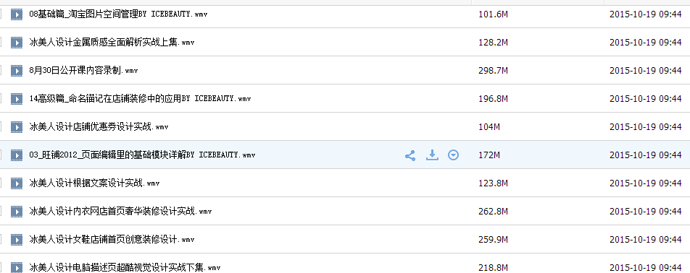
Task: Select the checkbox of the 03_旺铺2012 row
Action: [x=0, y=155]
